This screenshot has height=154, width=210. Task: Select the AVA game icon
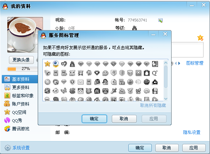click(x=105, y=91)
